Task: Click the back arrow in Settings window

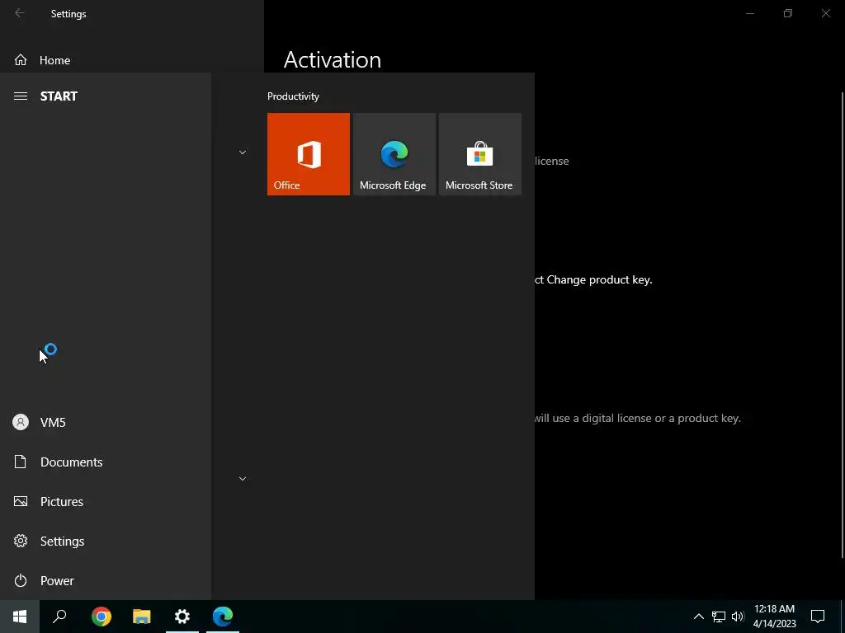Action: (20, 13)
